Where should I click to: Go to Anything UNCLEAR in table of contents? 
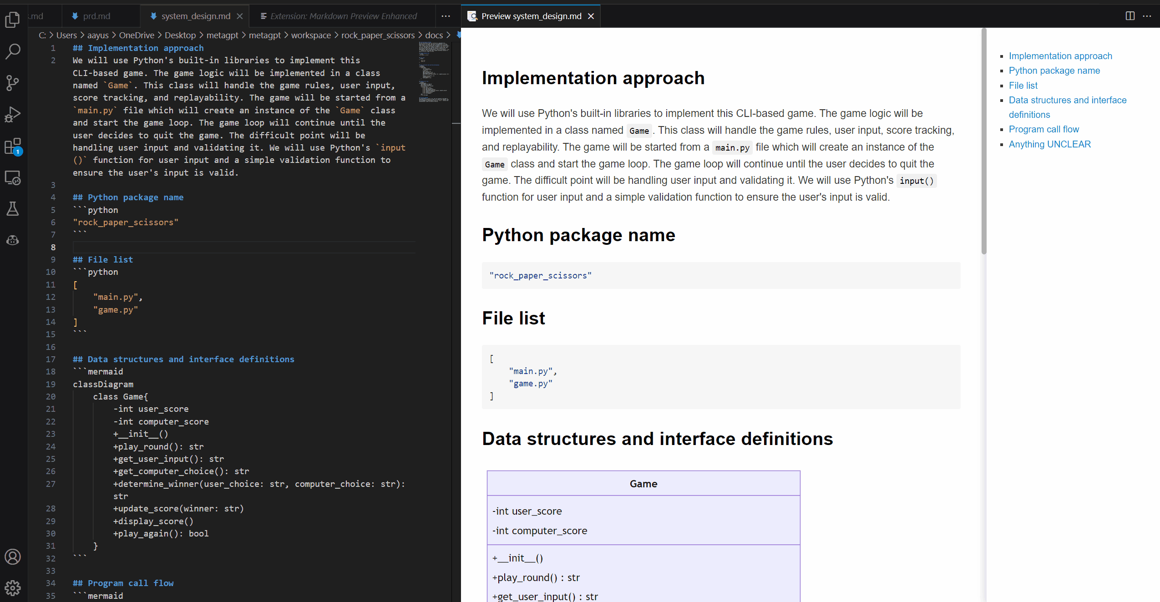pos(1049,144)
